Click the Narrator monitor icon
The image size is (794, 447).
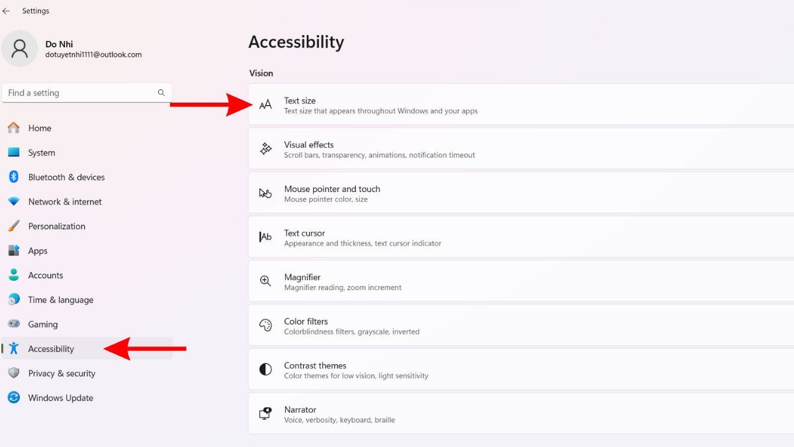(x=265, y=414)
